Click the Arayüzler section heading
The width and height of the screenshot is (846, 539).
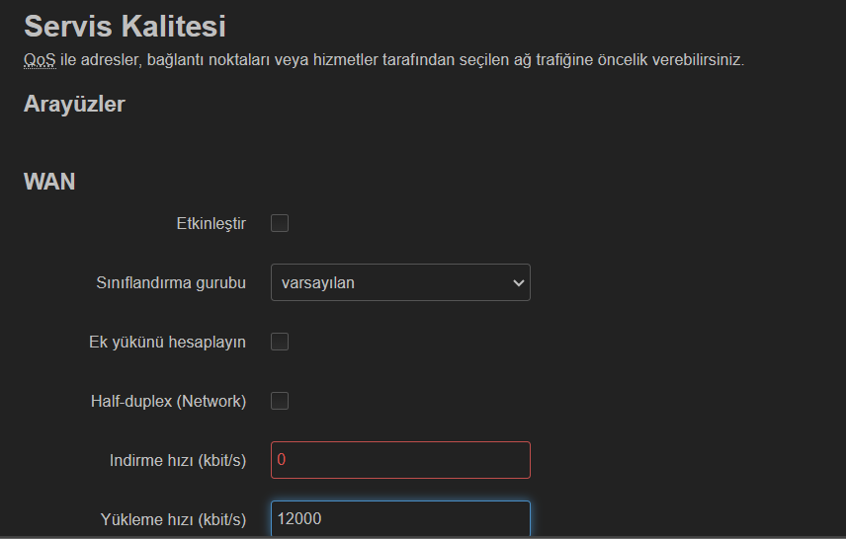(74, 104)
